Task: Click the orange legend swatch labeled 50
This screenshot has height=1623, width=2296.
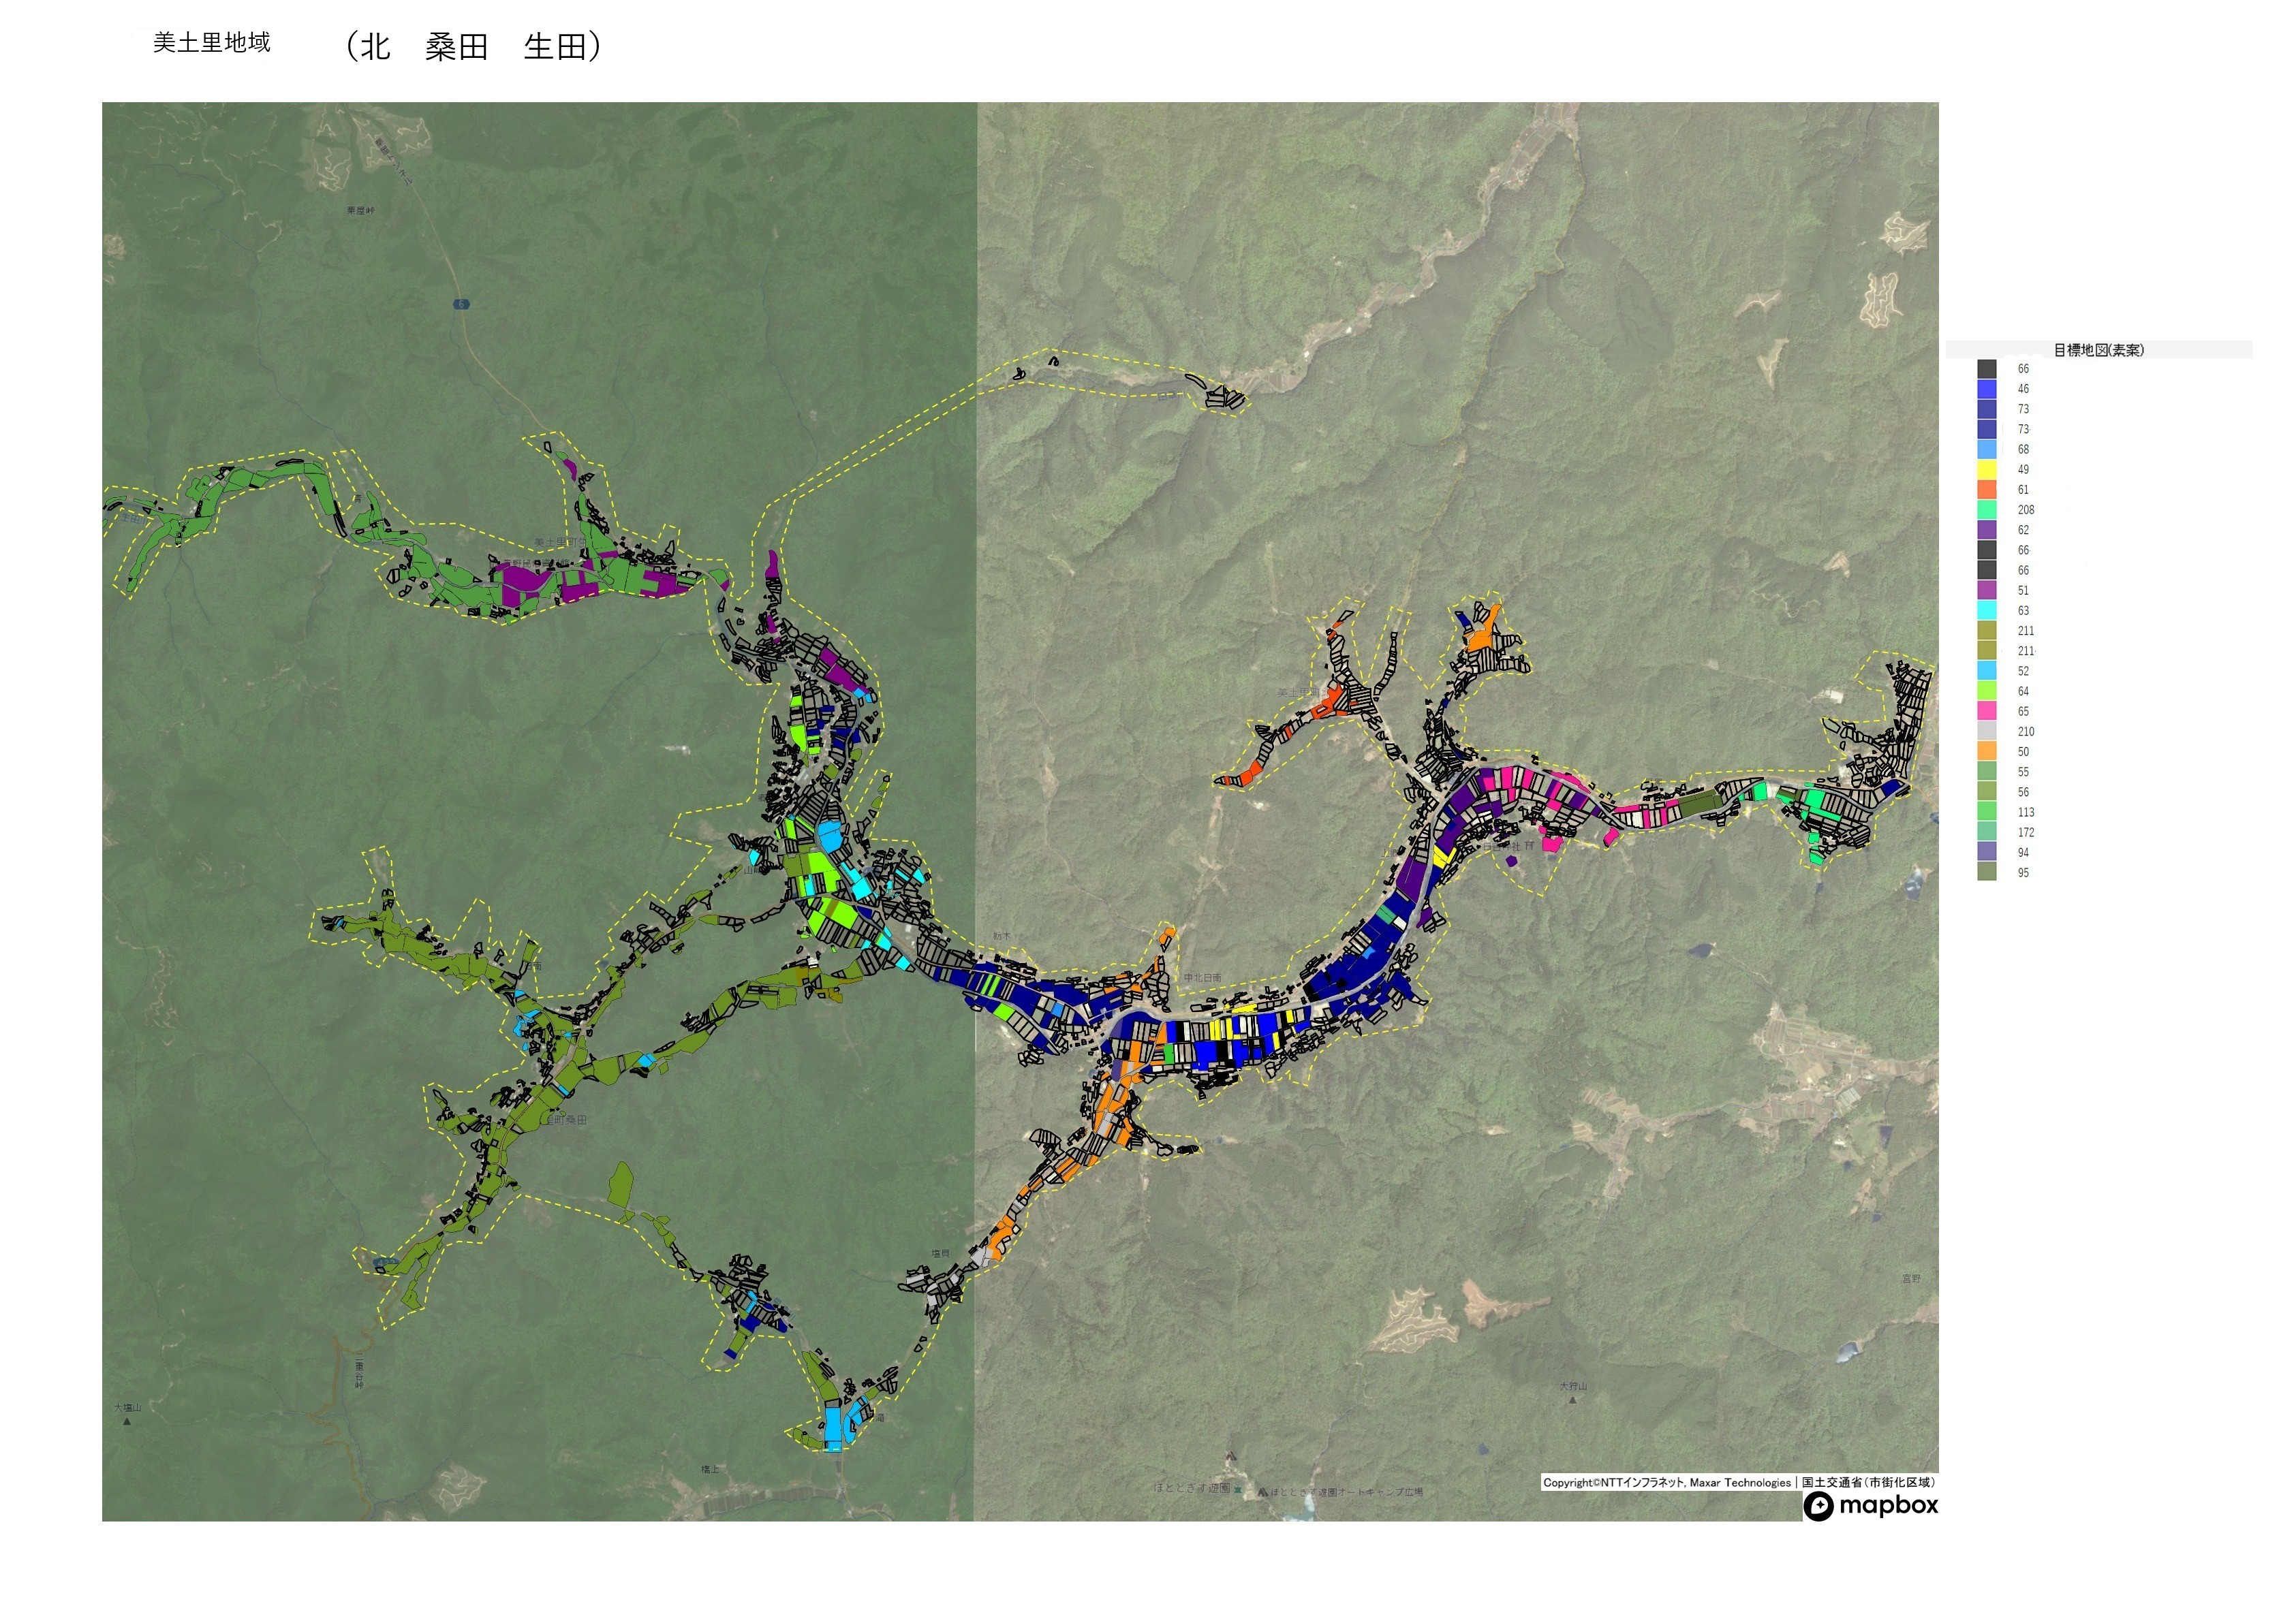Action: (x=1987, y=751)
